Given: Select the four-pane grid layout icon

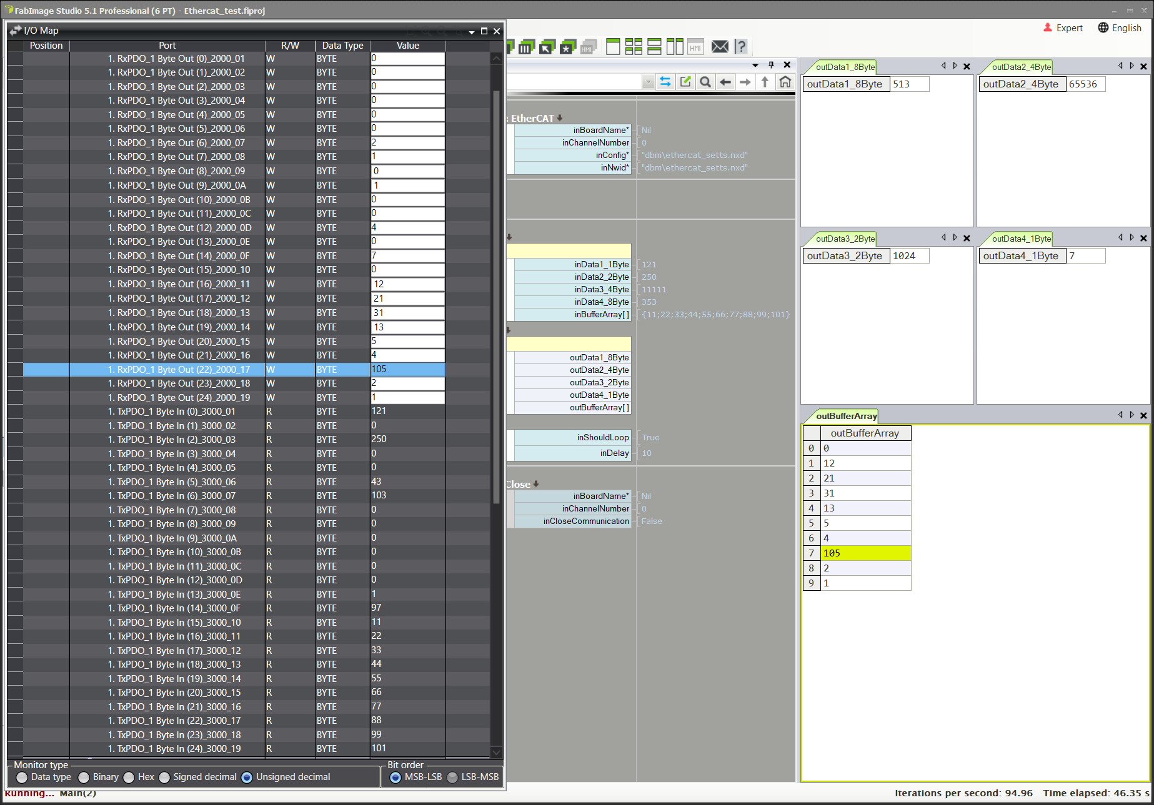Looking at the screenshot, I should tap(634, 46).
